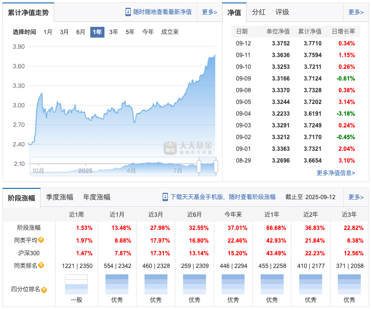Select the 今年 time range
Screen dimensions: 371x309
pyautogui.click(x=148, y=32)
